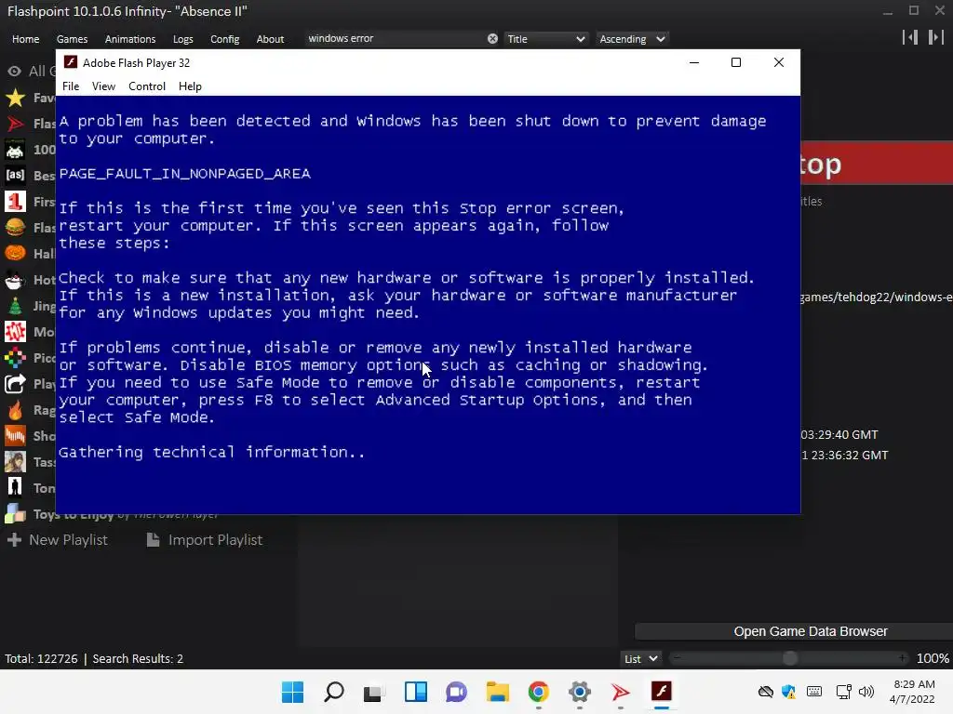Open the Config tab

225,39
